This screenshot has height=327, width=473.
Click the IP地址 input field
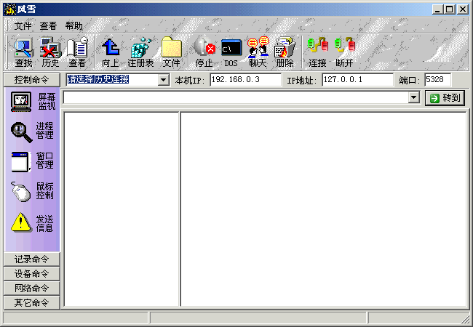point(357,80)
